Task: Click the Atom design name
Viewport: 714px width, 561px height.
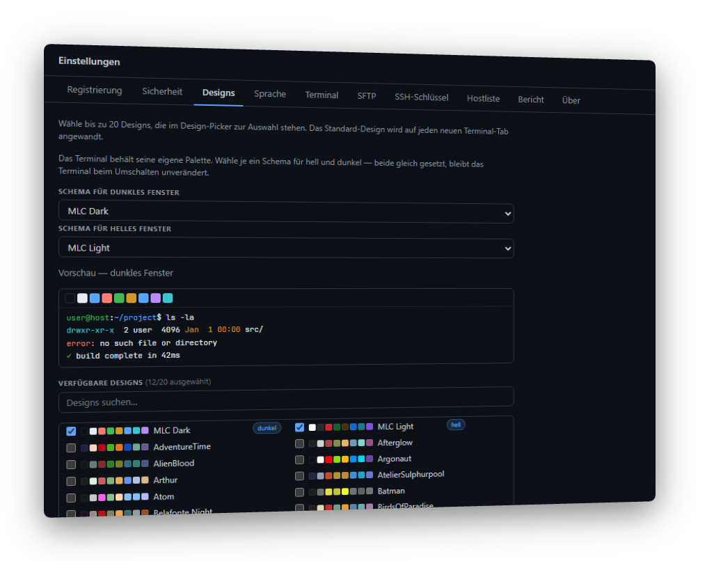Action: pyautogui.click(x=164, y=497)
